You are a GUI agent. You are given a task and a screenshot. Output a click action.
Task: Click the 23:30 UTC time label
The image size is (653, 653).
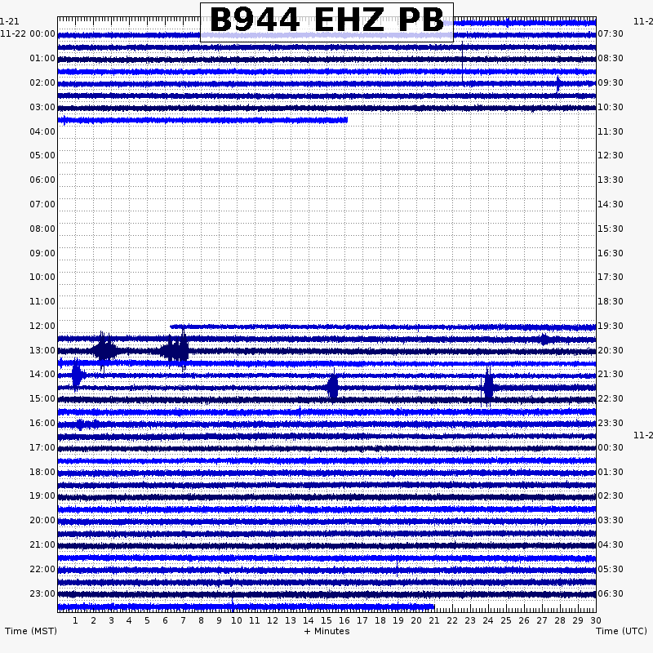pos(611,423)
